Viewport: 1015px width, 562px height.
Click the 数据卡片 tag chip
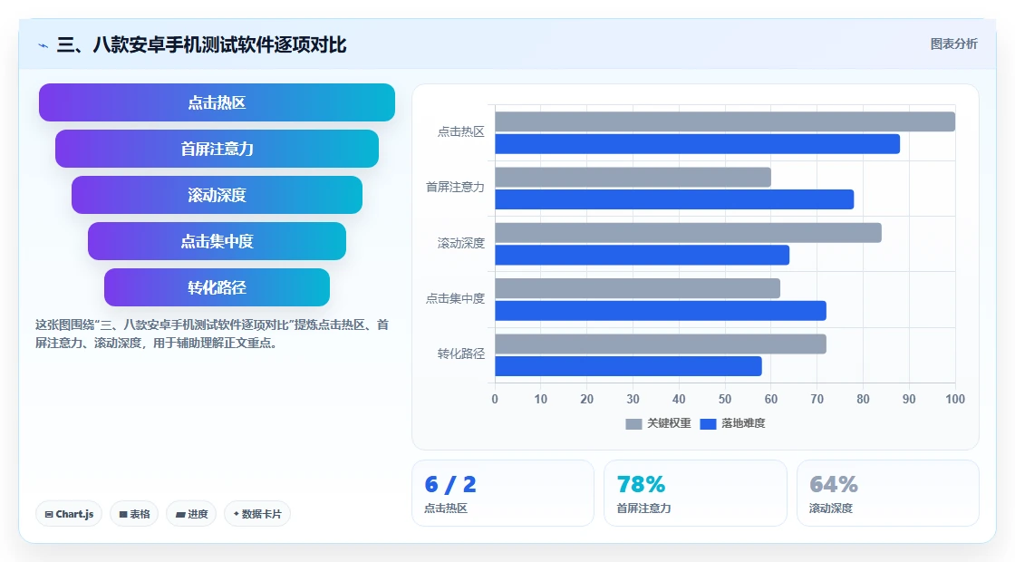point(257,514)
